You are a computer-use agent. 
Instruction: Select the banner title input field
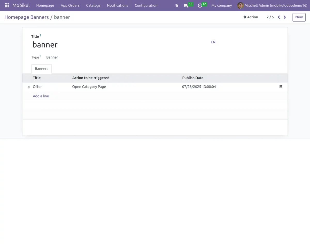pyautogui.click(x=45, y=45)
